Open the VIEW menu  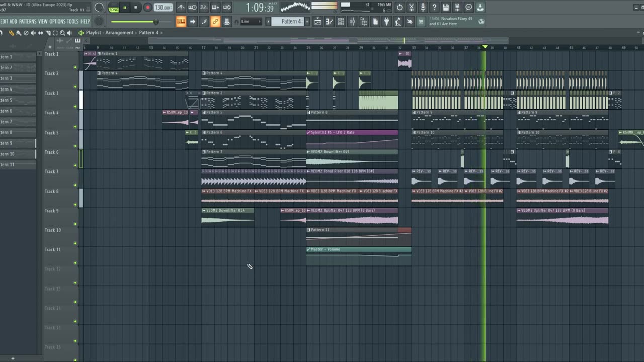(x=43, y=21)
